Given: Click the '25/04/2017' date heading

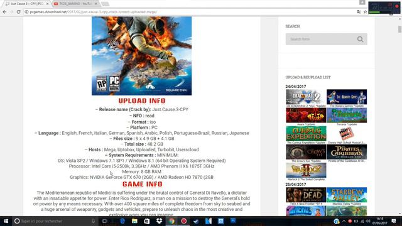Looking at the screenshot, I should click(x=296, y=185).
